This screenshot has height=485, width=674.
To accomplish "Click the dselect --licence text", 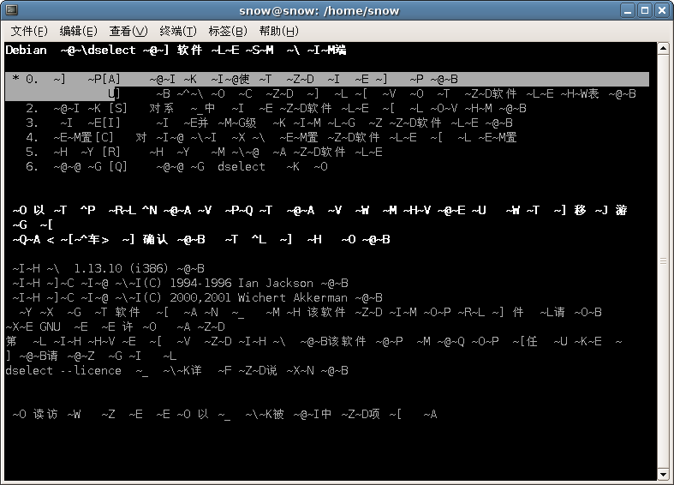I will 63,371.
